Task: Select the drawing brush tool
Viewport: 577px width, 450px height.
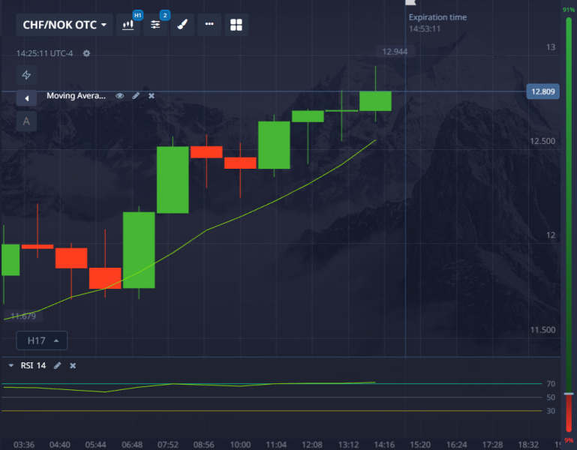Action: pos(182,25)
